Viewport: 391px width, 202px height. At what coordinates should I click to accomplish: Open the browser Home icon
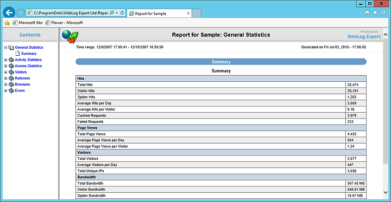(x=367, y=12)
